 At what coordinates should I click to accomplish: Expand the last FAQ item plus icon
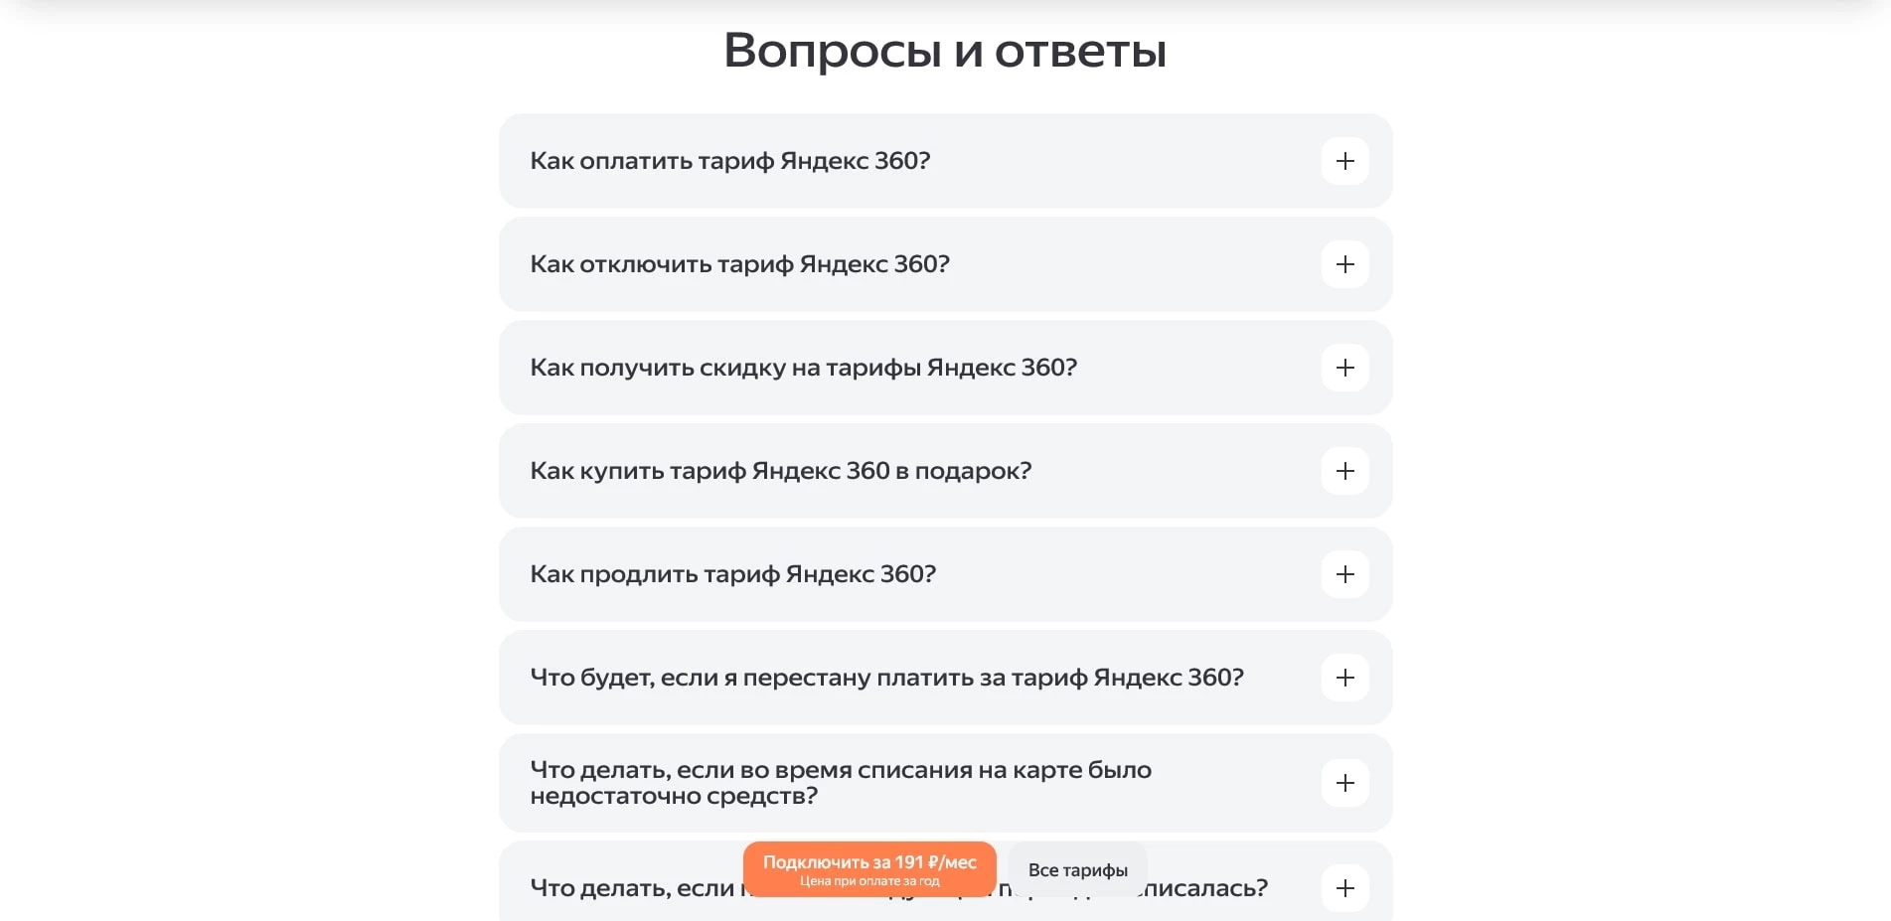(x=1345, y=888)
